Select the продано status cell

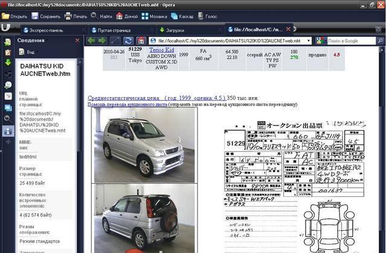point(317,55)
